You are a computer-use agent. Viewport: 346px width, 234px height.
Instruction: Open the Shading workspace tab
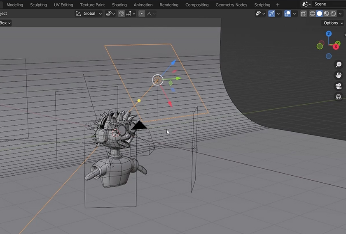click(119, 5)
